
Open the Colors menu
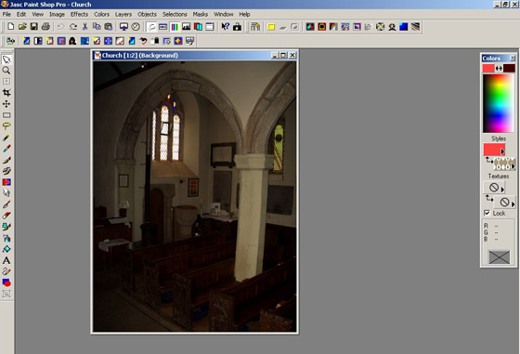[x=101, y=14]
